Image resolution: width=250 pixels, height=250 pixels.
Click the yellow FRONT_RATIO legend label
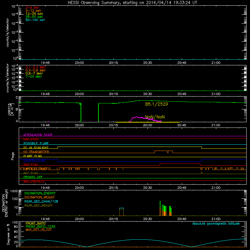[36, 223]
